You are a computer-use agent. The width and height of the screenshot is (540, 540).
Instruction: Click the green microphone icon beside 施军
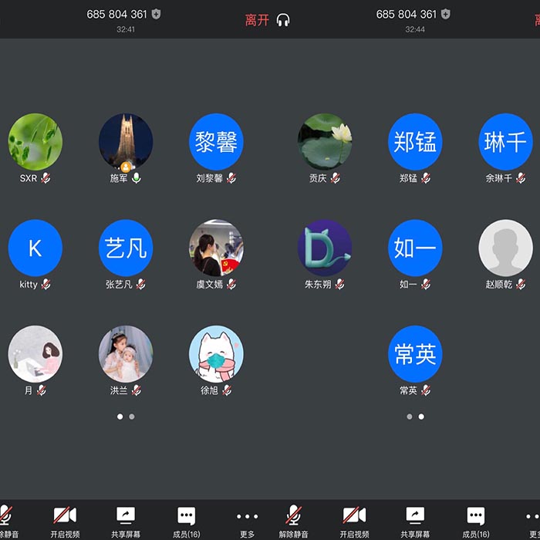(137, 178)
